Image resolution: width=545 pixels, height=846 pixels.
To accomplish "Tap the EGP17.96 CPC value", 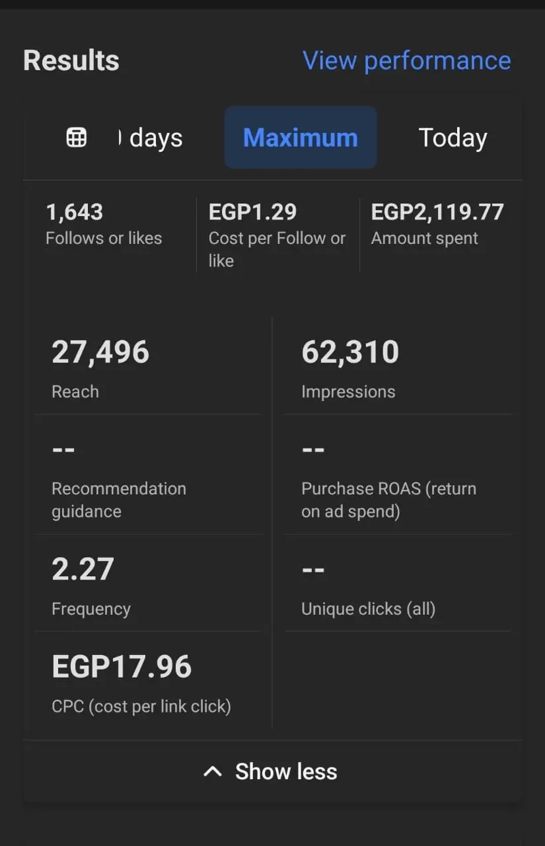I will tap(122, 667).
